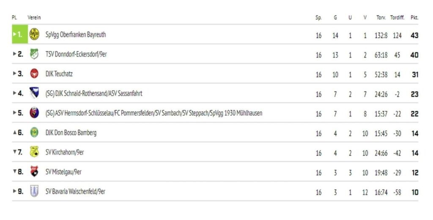Open the DJK Don Bosco Bamberg team link
The image size is (433, 220).
[71, 133]
